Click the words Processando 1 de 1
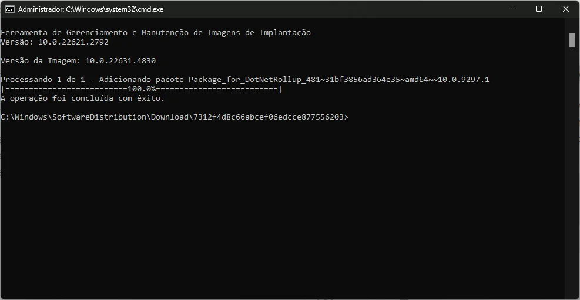 [x=43, y=79]
